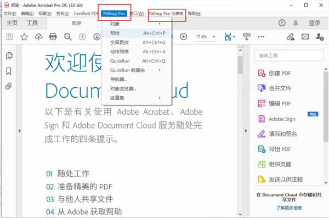Click the cloud upload icon
Viewport: 329px width, 218px height.
pyautogui.click(x=38, y=37)
